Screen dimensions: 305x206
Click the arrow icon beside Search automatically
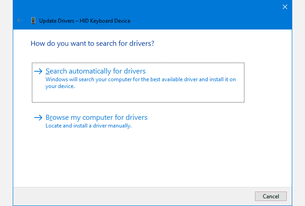pyautogui.click(x=38, y=71)
